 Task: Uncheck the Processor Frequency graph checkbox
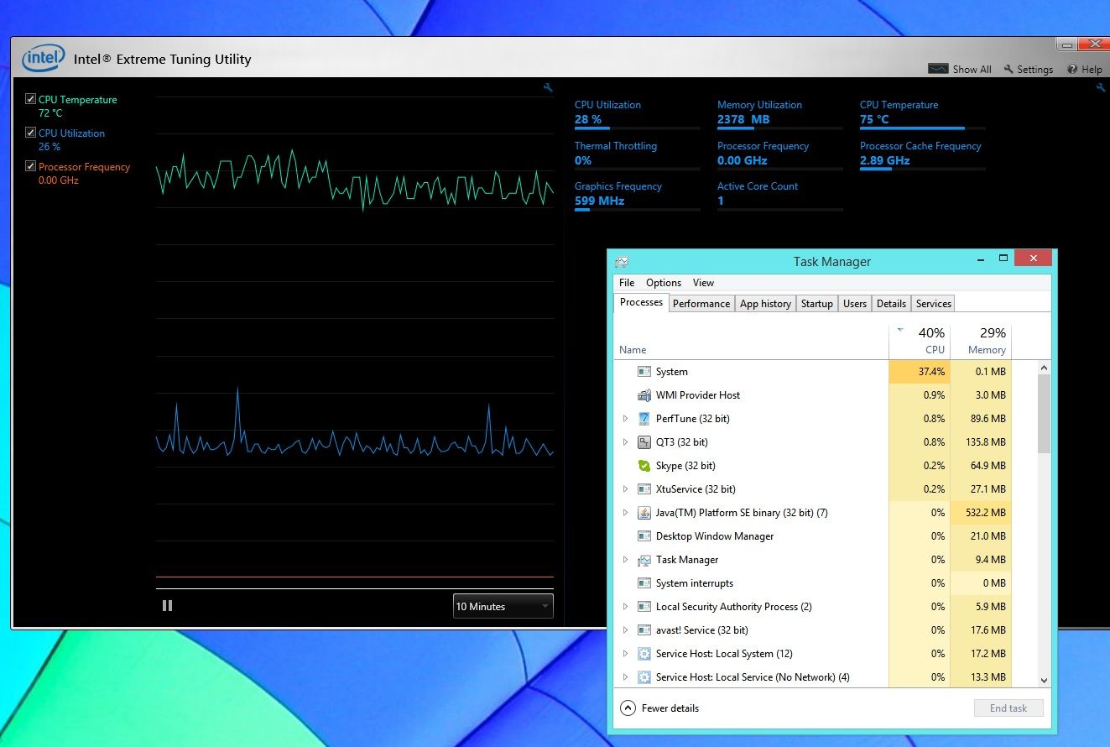tap(31, 166)
